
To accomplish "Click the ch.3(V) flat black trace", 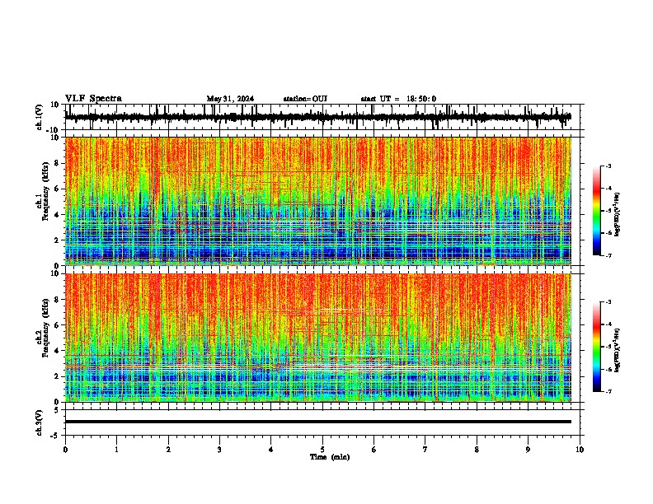I will click(318, 422).
